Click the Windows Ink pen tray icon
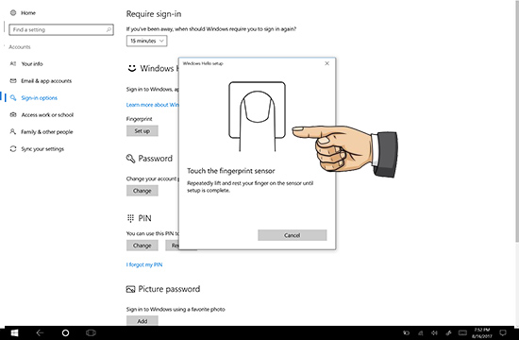Viewport: 519px width, 340px height. [448, 333]
